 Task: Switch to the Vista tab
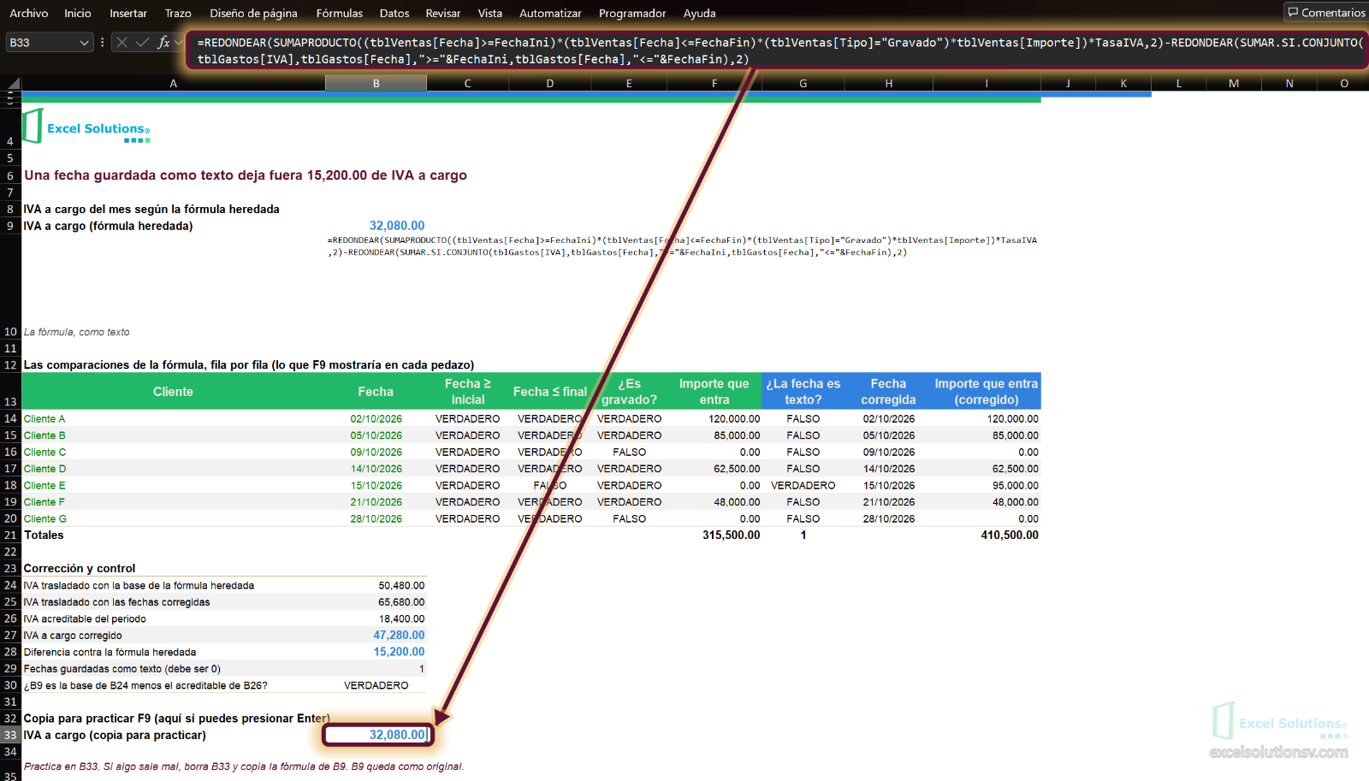[490, 13]
